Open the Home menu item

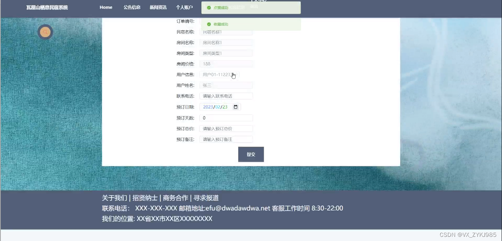coord(106,7)
